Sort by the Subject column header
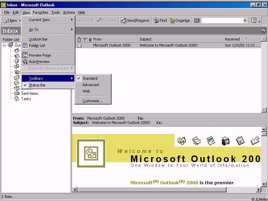This screenshot has width=268, height=201. [181, 39]
